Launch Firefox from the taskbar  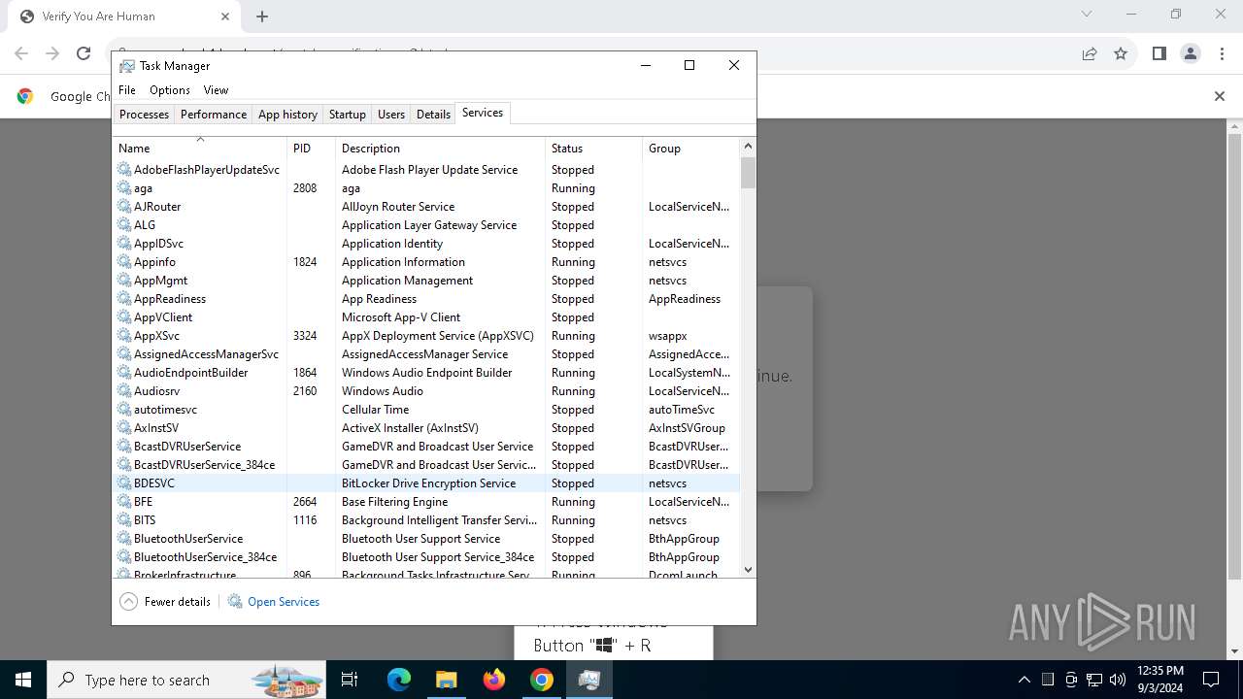pos(494,680)
